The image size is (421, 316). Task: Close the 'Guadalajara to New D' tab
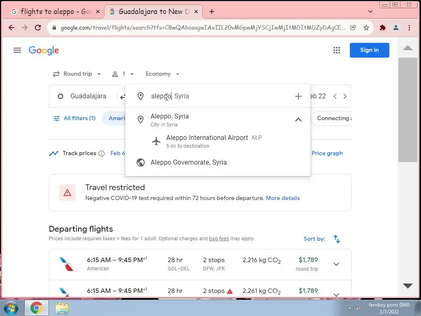point(196,12)
